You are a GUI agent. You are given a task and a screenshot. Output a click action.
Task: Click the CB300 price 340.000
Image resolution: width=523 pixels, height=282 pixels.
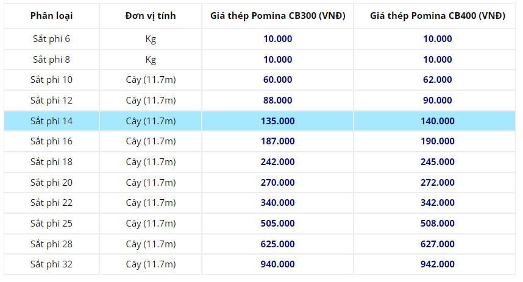pyautogui.click(x=277, y=203)
